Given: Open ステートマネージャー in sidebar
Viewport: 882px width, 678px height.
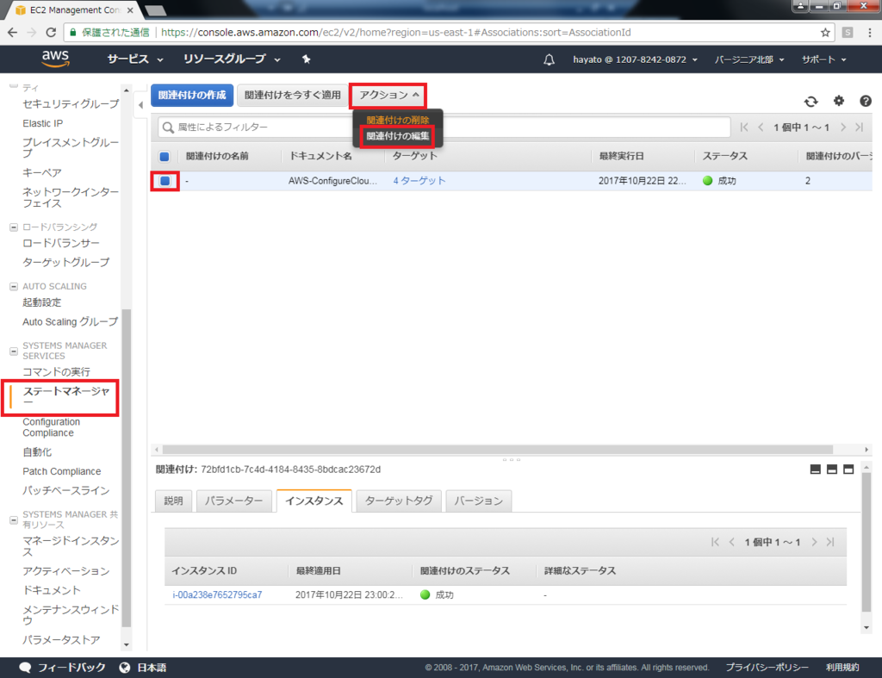Looking at the screenshot, I should (x=65, y=396).
